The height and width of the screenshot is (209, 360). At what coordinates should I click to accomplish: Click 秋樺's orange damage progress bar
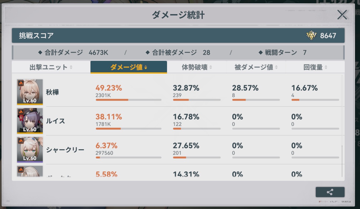click(x=112, y=100)
